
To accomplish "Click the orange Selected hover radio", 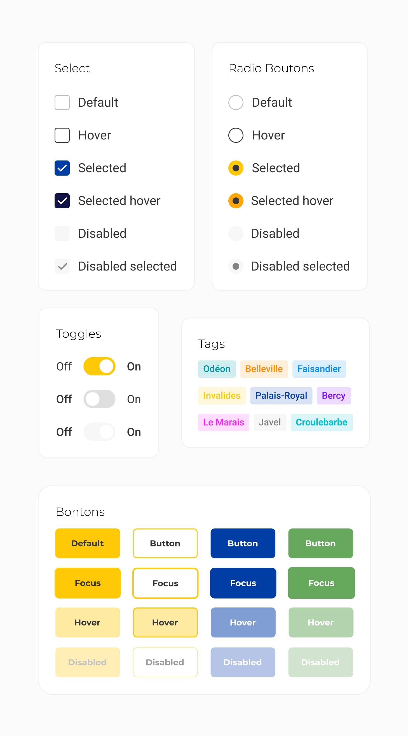I will pos(236,201).
